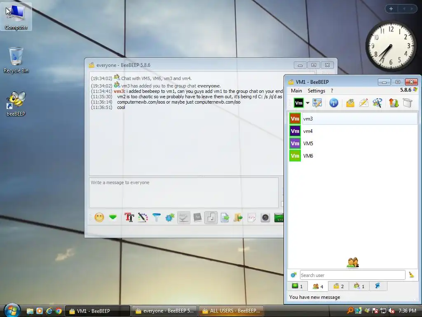Image resolution: width=422 pixels, height=317 pixels.
Task: Expand the status dropdown arrow beside the Vm avatar
Action: 307,103
